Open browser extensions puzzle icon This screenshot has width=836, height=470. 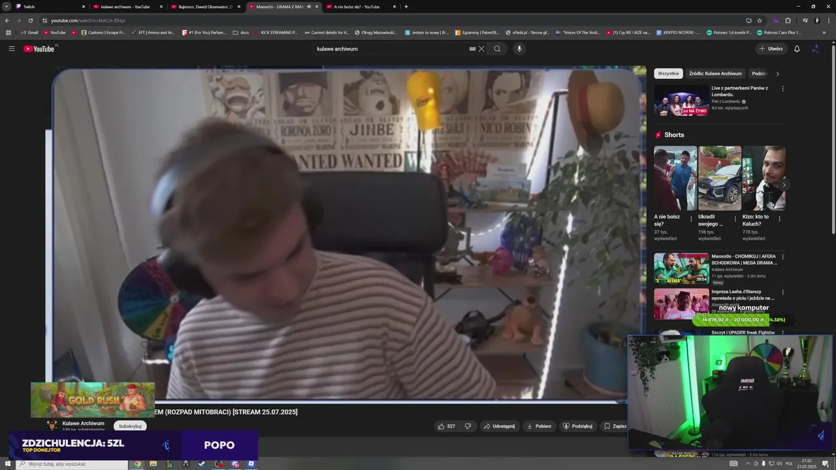coord(788,20)
